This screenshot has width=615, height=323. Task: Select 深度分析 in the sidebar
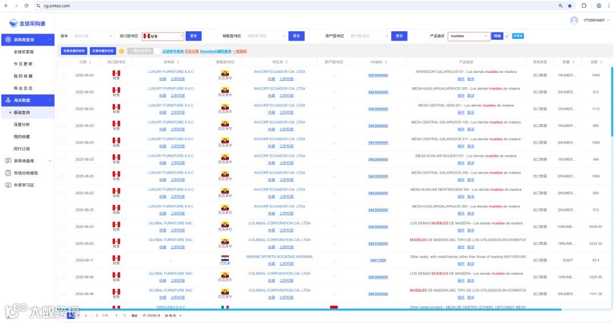pyautogui.click(x=22, y=125)
